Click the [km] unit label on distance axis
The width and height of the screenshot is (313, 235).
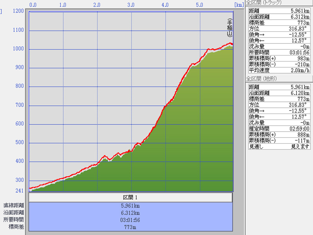click(239, 5)
